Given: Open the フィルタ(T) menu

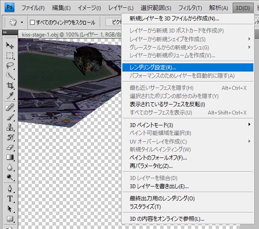Looking at the screenshot, I should (190, 8).
